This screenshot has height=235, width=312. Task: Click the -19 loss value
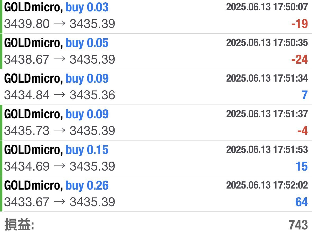(x=300, y=24)
